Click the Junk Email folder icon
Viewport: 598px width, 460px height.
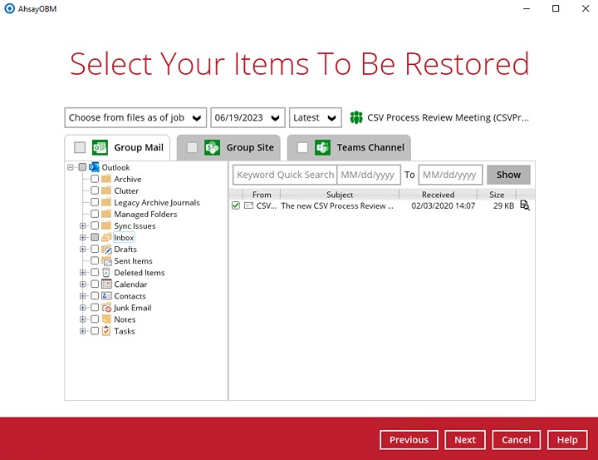tap(106, 308)
